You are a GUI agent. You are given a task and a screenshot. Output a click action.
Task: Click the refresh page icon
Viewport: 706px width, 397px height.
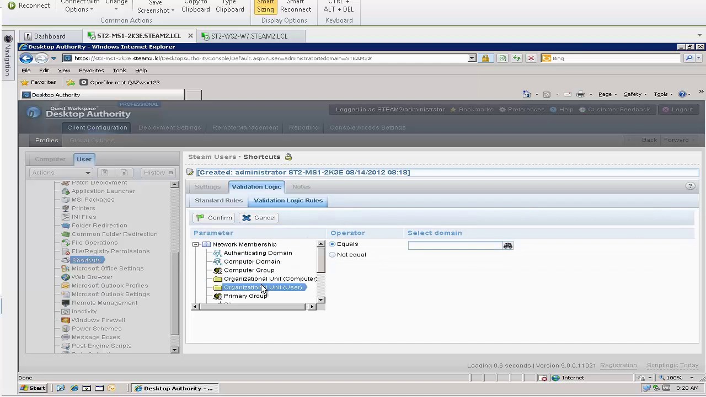point(517,58)
